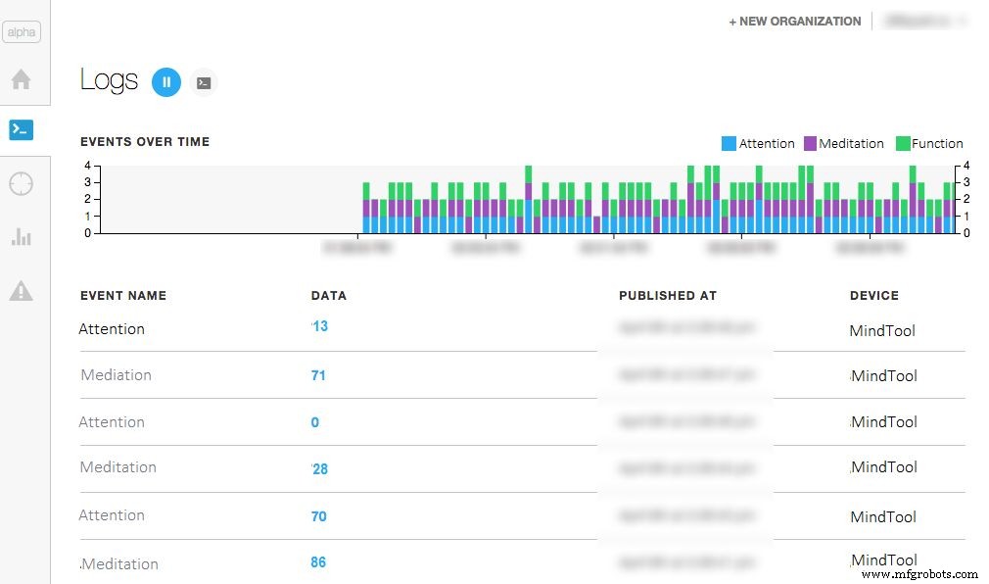Toggle the Attention legend swatch
989x584 pixels.
[x=729, y=144]
